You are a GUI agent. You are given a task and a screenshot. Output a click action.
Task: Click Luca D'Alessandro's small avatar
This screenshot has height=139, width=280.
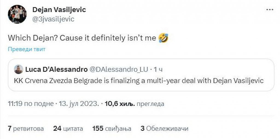pos(19,69)
